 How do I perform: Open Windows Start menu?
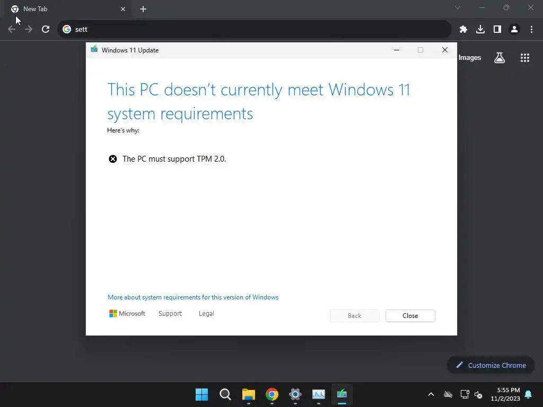tap(202, 394)
